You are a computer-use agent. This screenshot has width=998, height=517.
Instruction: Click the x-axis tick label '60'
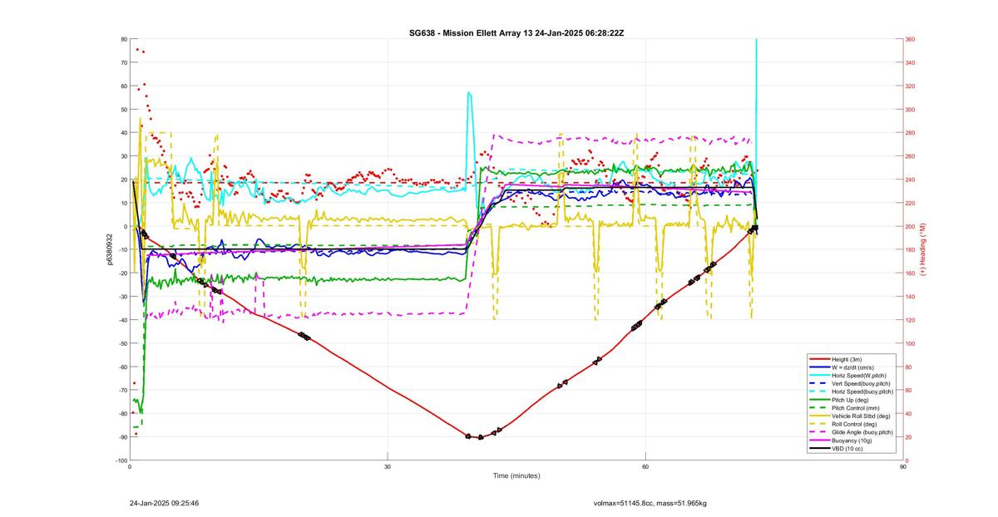click(645, 466)
